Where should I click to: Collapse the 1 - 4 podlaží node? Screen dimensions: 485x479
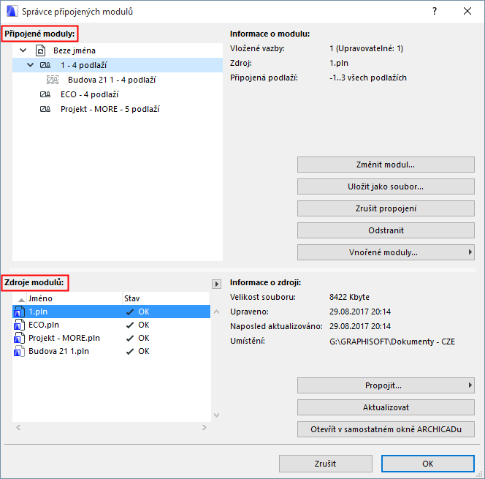coord(31,65)
